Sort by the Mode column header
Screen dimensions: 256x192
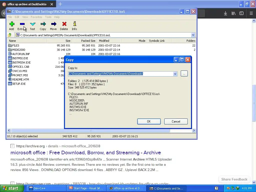coord(134,41)
